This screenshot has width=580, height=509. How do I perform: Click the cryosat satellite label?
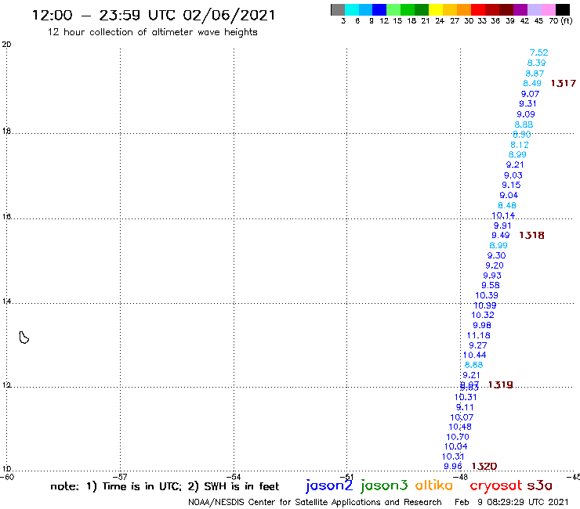coord(495,486)
